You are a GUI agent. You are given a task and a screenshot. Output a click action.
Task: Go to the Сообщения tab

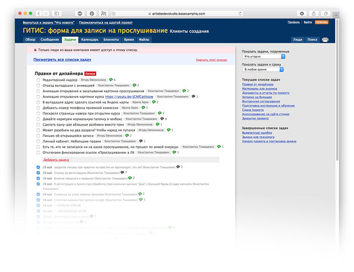(x=50, y=39)
